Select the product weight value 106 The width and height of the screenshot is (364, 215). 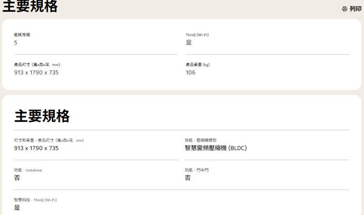pos(191,73)
